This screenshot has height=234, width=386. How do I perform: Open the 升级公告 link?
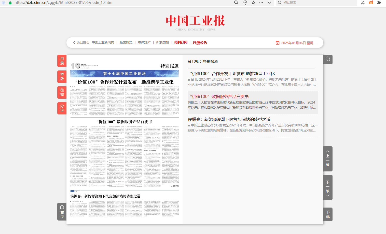point(200,43)
